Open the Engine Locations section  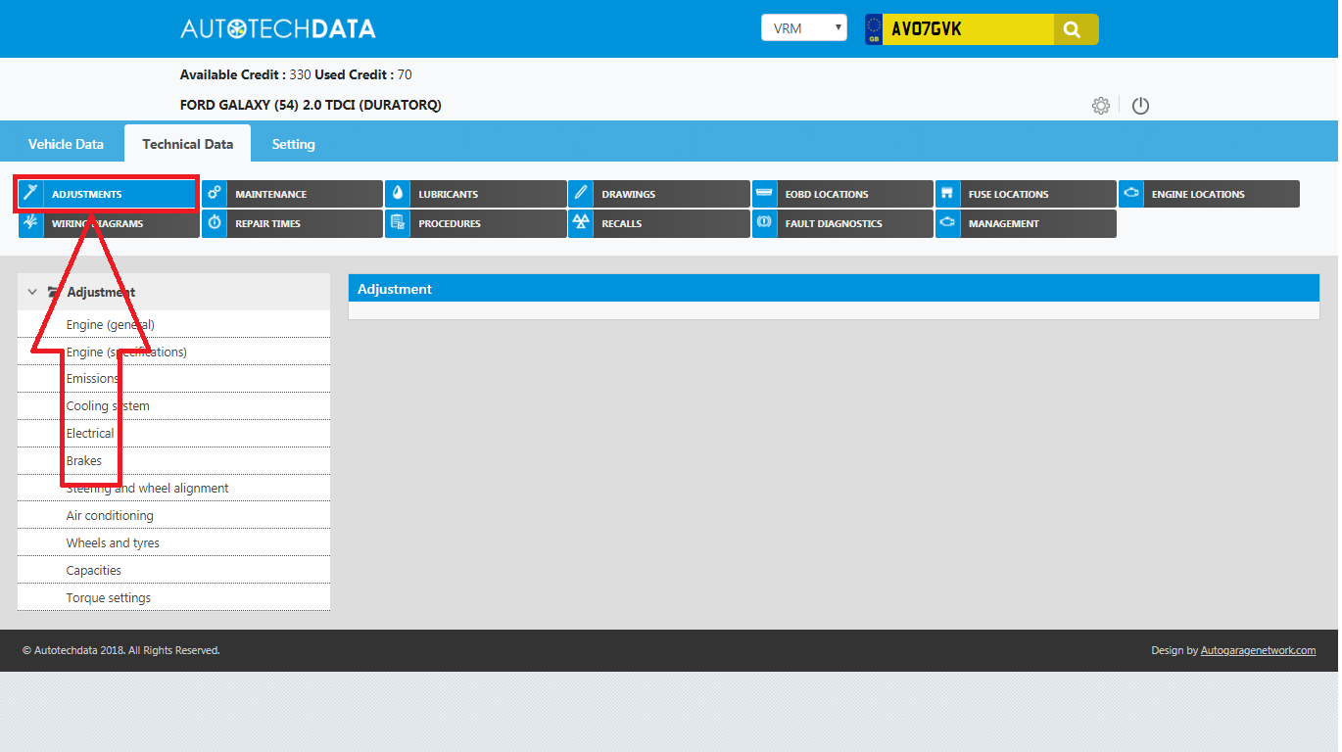pyautogui.click(x=1209, y=194)
